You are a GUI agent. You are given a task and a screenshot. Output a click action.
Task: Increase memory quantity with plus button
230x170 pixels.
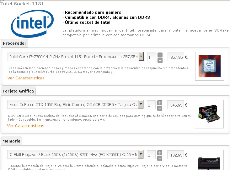160,153
